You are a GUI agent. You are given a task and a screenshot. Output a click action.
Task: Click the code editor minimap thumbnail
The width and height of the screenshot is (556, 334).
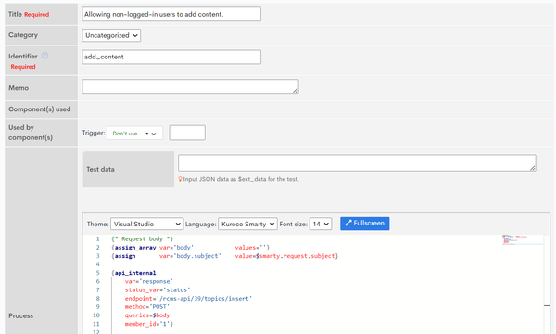coord(523,239)
